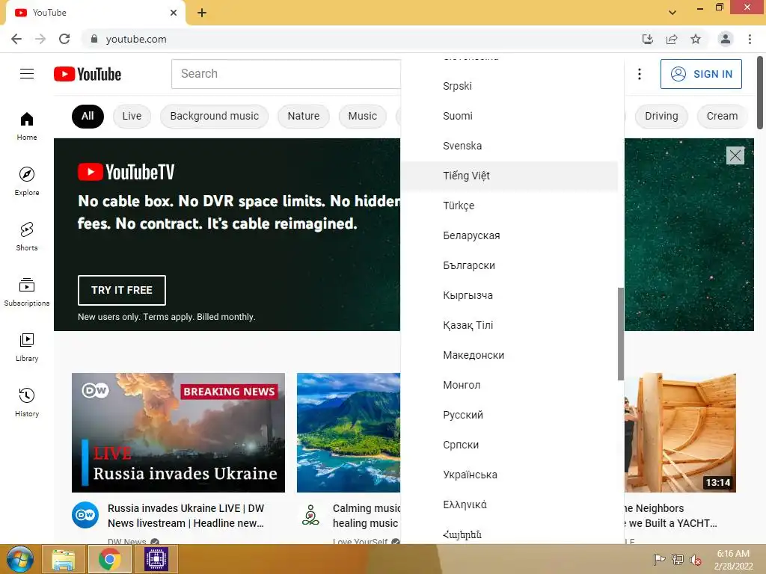Select the Music filter chip
766x574 pixels.
363,116
